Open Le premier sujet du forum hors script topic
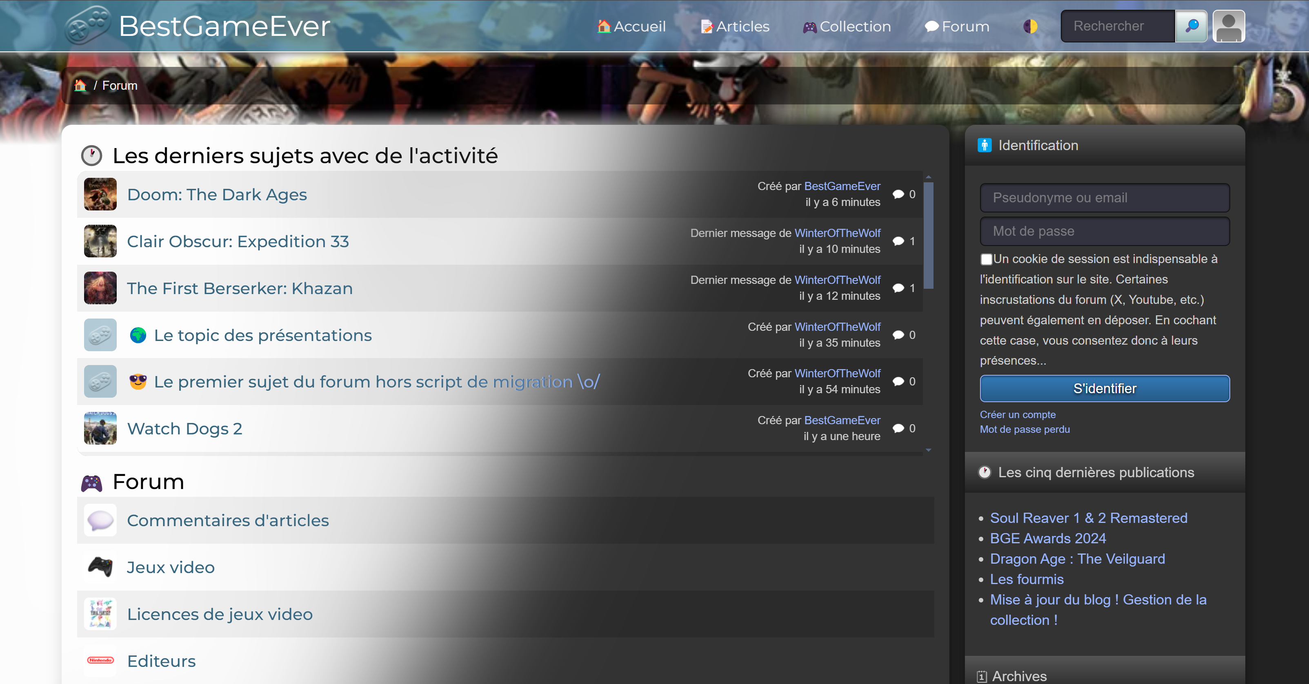Image resolution: width=1309 pixels, height=684 pixels. click(x=377, y=382)
